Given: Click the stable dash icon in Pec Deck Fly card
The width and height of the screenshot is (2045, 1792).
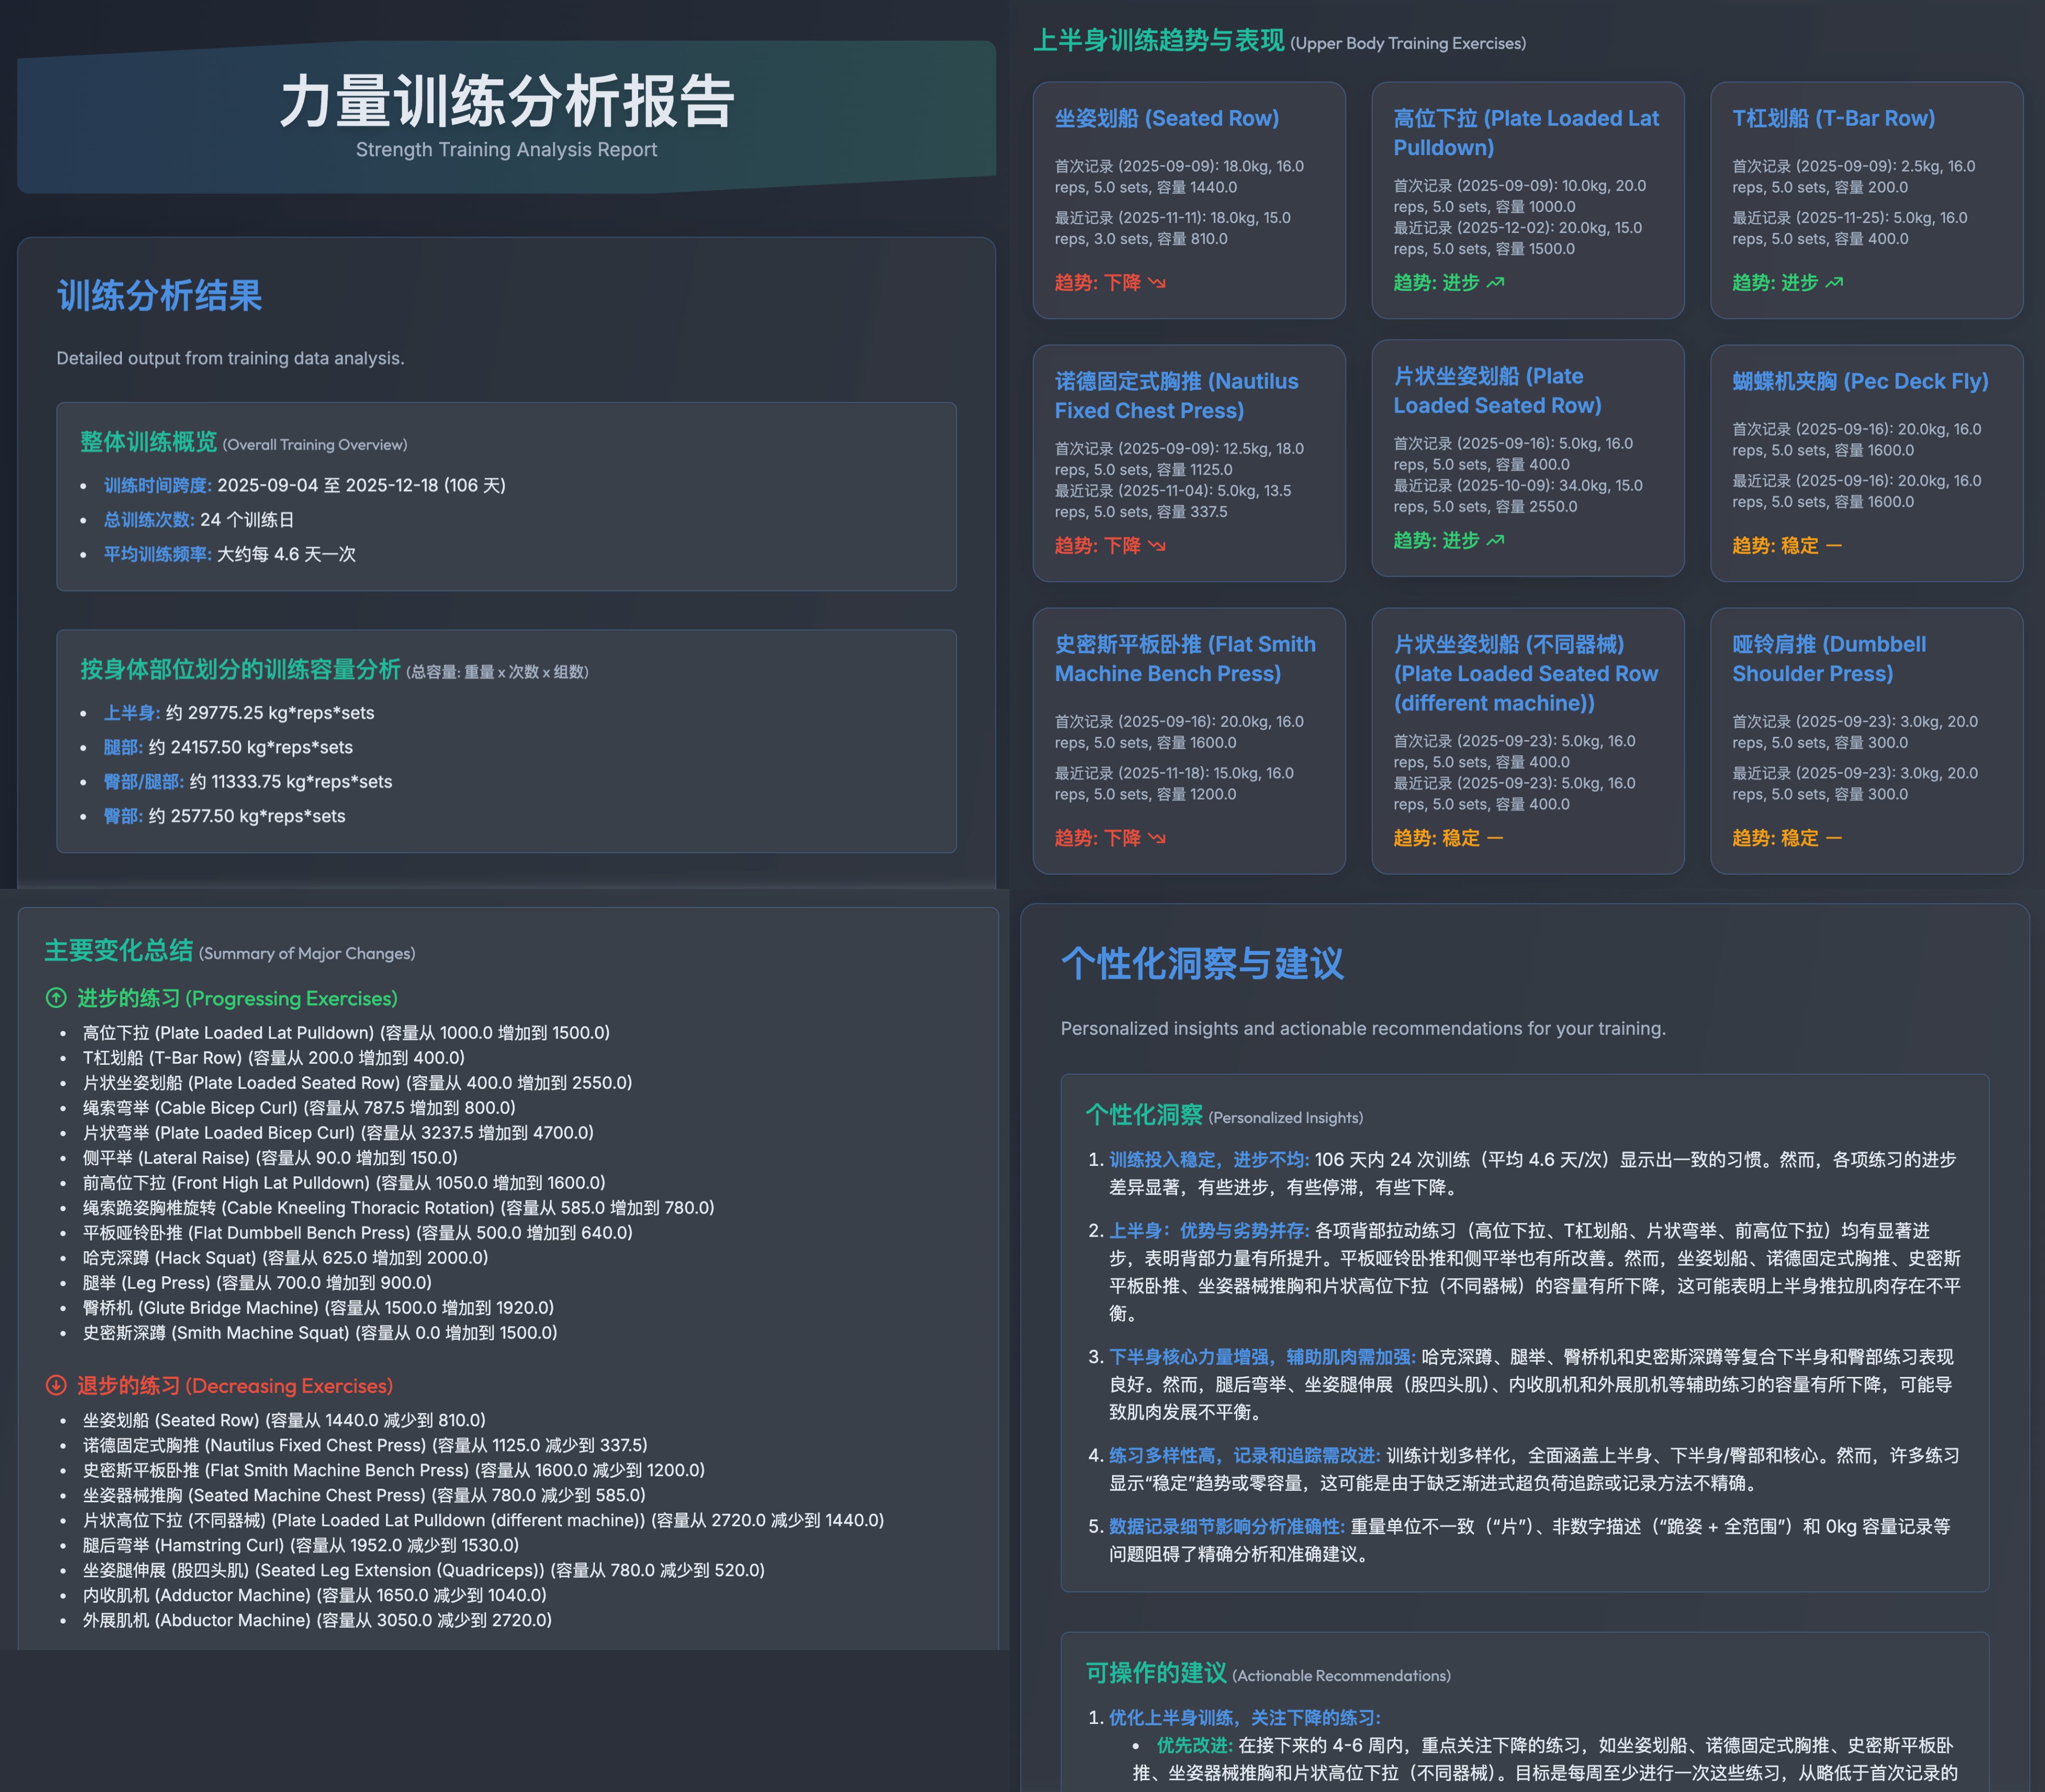Looking at the screenshot, I should [1834, 546].
